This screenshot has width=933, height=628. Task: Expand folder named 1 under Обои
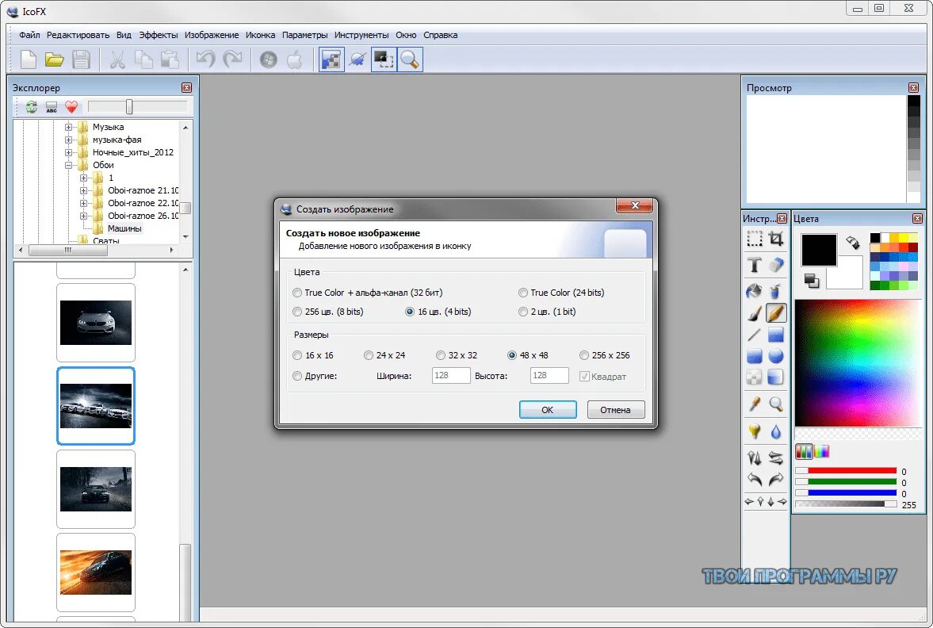pos(83,178)
